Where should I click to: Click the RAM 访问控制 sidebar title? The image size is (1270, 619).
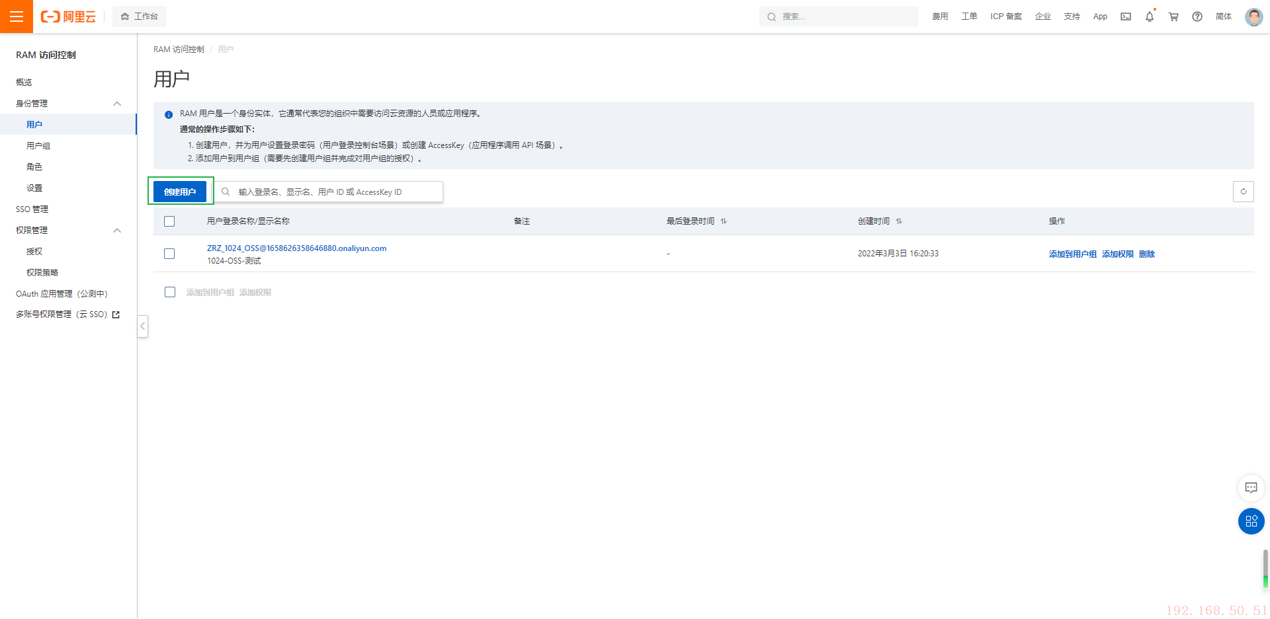point(46,55)
